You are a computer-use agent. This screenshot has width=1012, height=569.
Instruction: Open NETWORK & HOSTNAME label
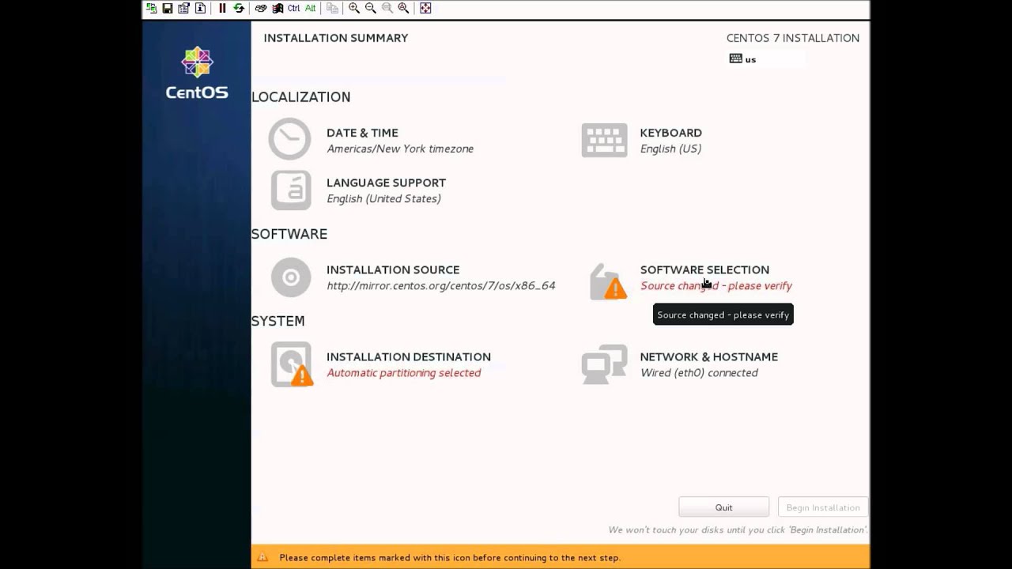(708, 356)
